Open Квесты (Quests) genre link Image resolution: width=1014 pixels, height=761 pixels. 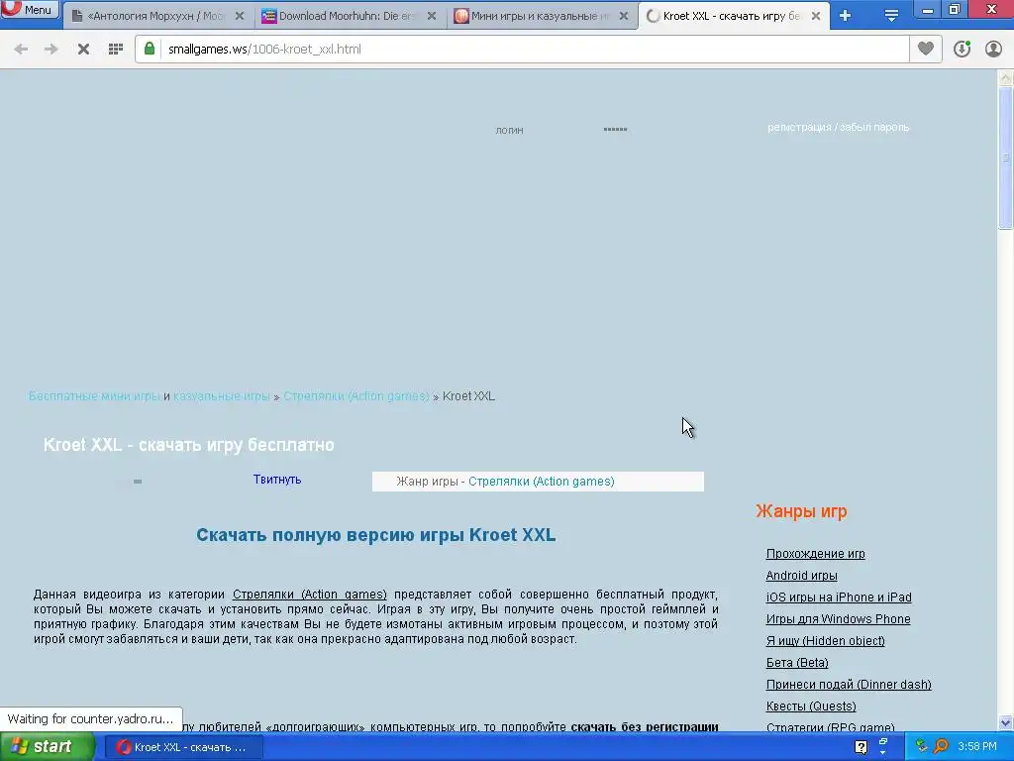[x=811, y=706]
